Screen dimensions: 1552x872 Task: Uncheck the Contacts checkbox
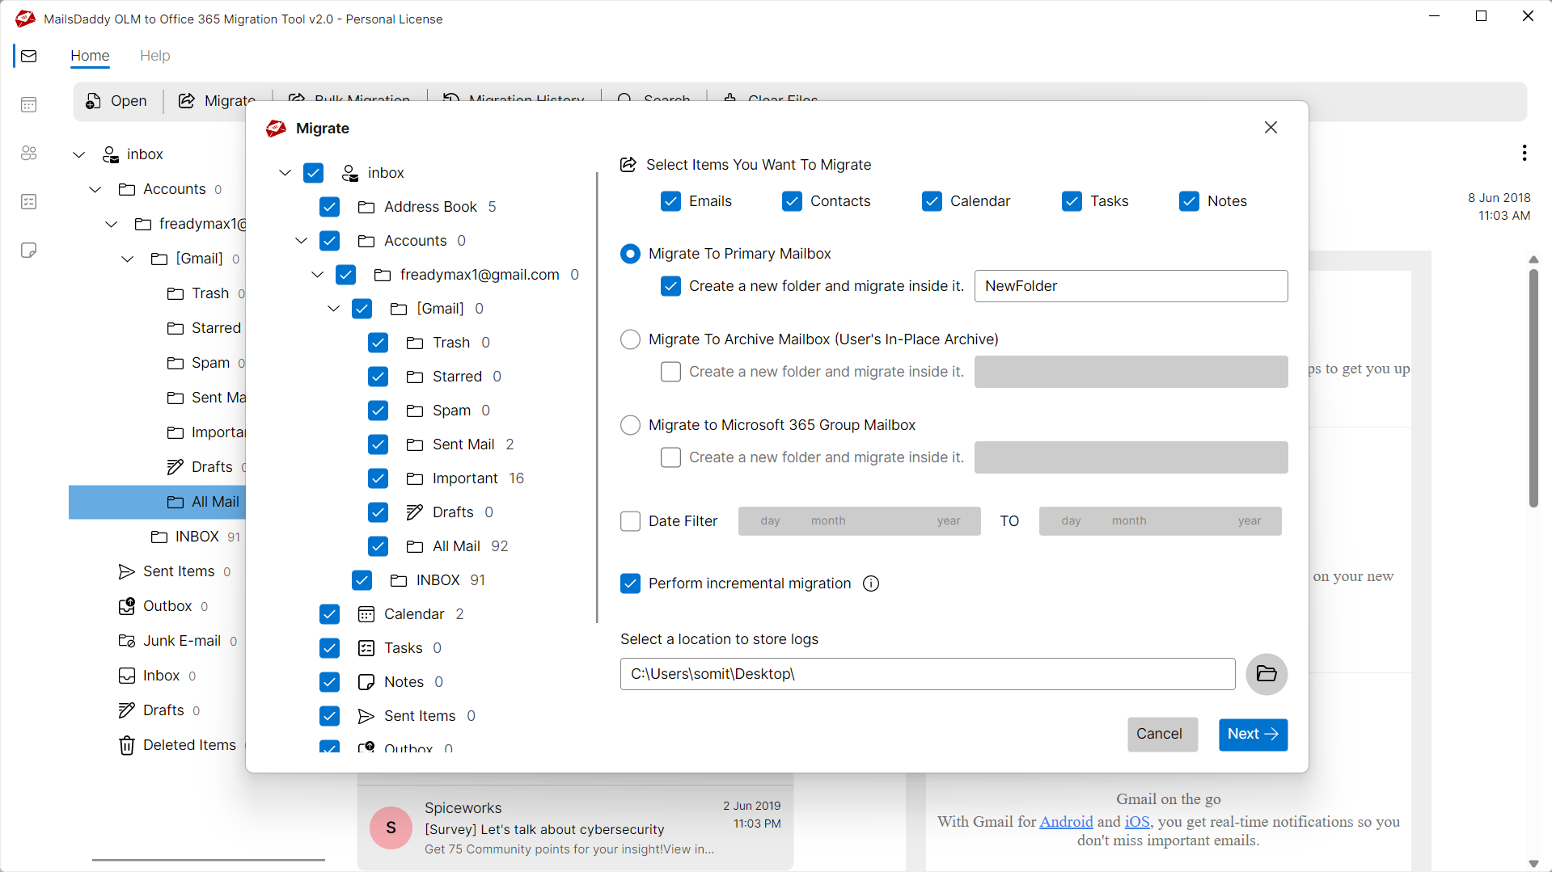click(792, 201)
